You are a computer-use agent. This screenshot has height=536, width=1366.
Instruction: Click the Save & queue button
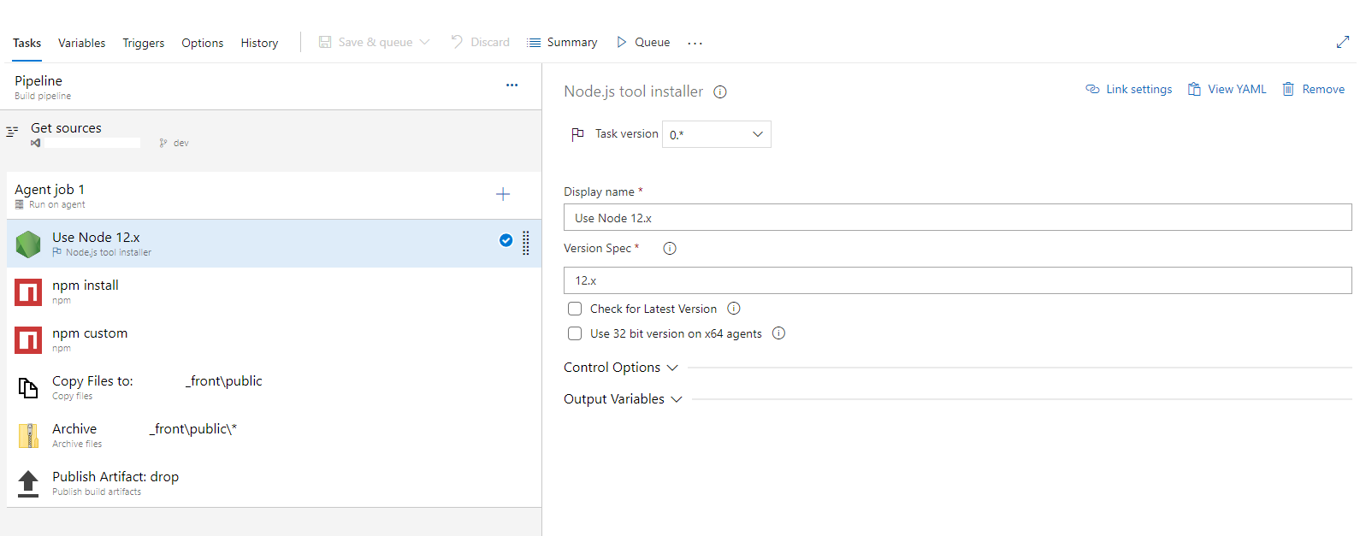tap(366, 42)
